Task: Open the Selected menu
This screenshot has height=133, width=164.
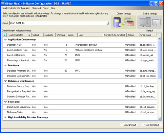Action: pyautogui.click(x=36, y=8)
